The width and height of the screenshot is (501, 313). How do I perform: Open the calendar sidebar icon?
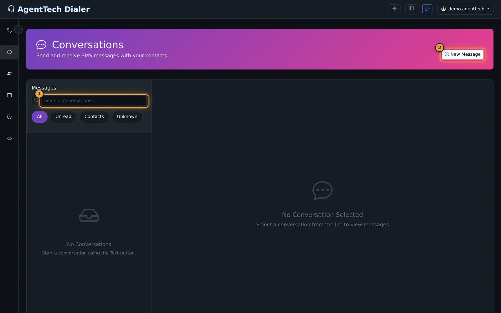tap(9, 95)
